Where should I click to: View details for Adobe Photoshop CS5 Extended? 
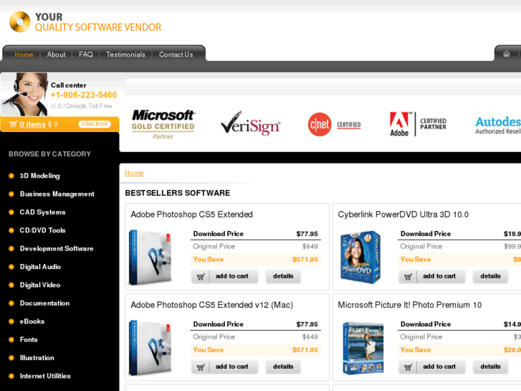click(283, 276)
